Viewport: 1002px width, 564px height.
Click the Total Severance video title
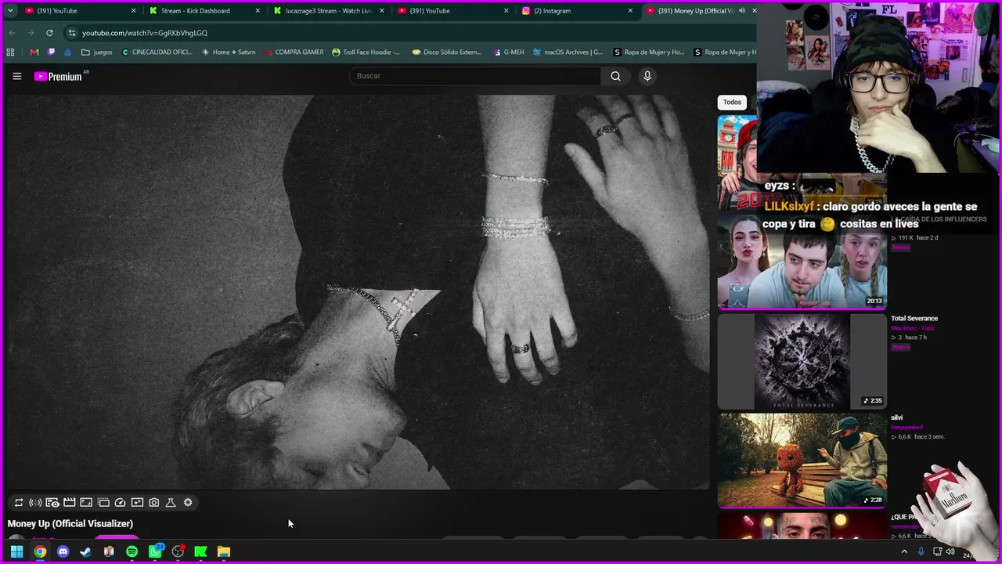coord(914,318)
